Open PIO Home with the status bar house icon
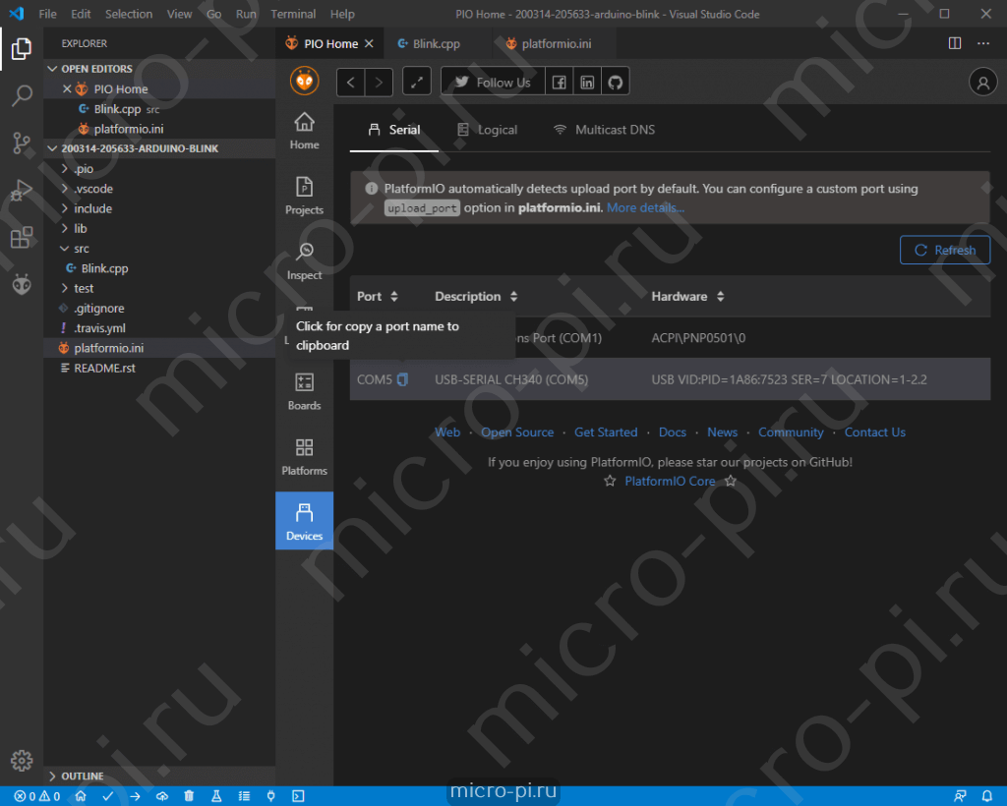 [81, 796]
